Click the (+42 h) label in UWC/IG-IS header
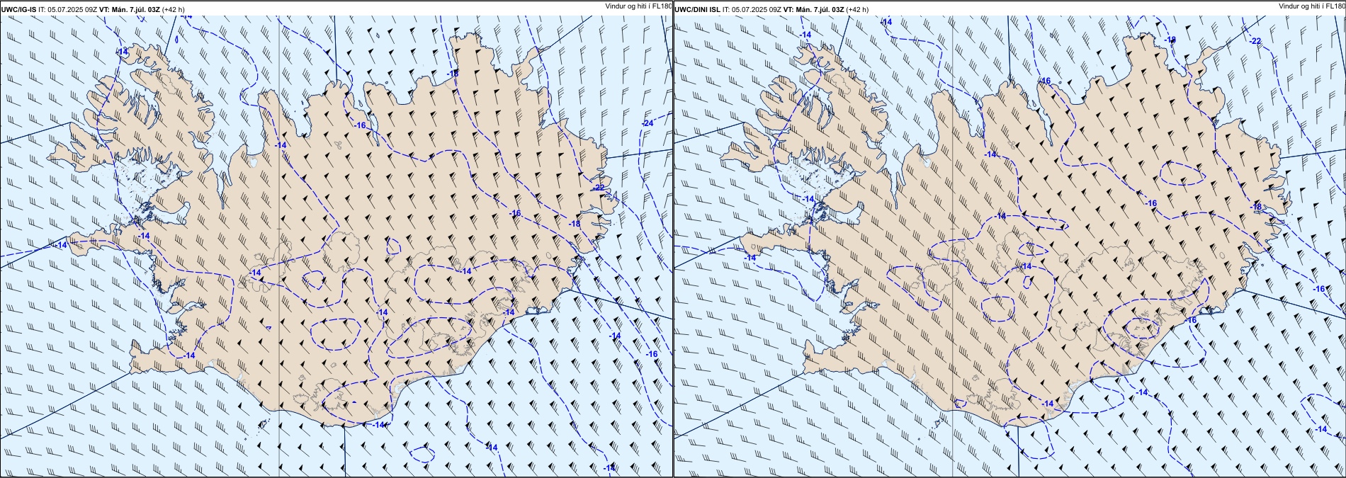Screen dimensions: 1346x478 (174, 10)
